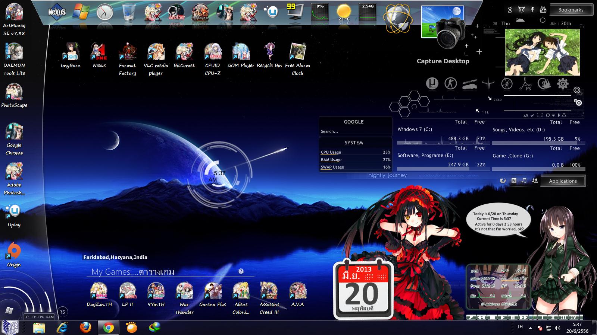The height and width of the screenshot is (335, 597).
Task: Launch PhotoScape from the desktop
Action: pyautogui.click(x=14, y=95)
